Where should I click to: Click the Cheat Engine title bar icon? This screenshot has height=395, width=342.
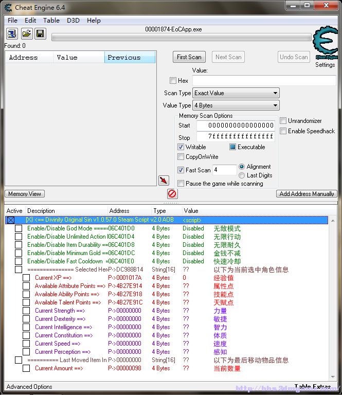pos(8,8)
